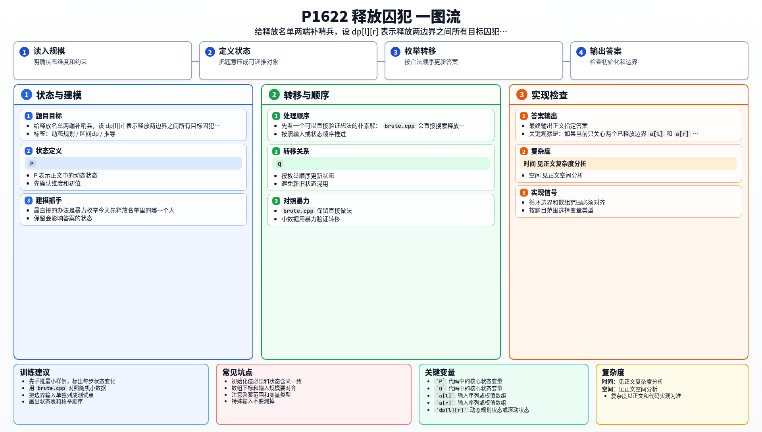Select the 实现检查 section header
Image resolution: width=762 pixels, height=432 pixels.
629,95
